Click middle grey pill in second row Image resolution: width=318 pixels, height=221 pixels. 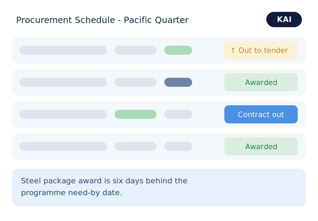point(136,82)
